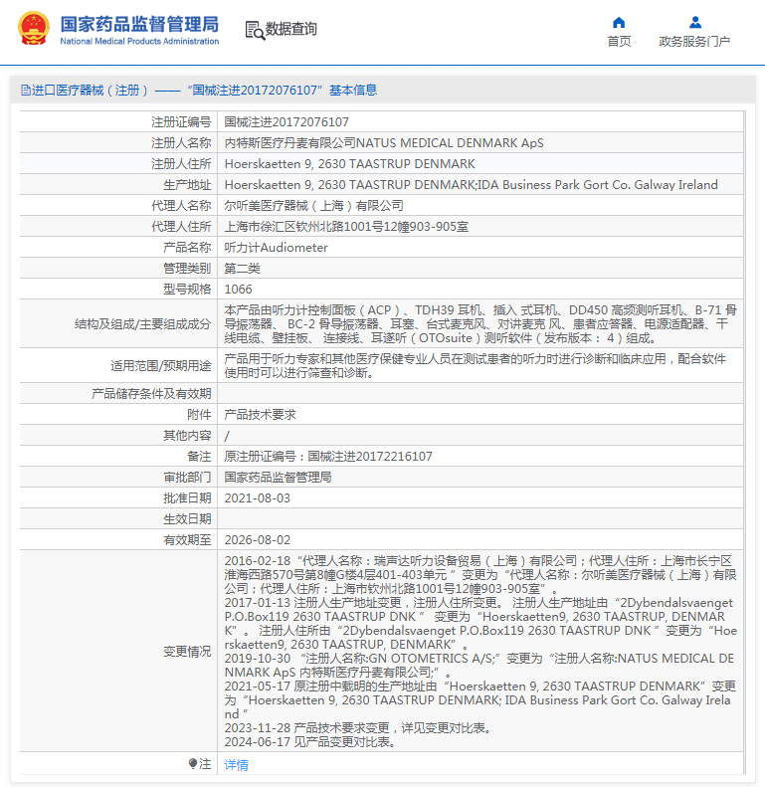
Task: Click the 2023-11-28 产品技术要求变更 entry
Action: 357,727
